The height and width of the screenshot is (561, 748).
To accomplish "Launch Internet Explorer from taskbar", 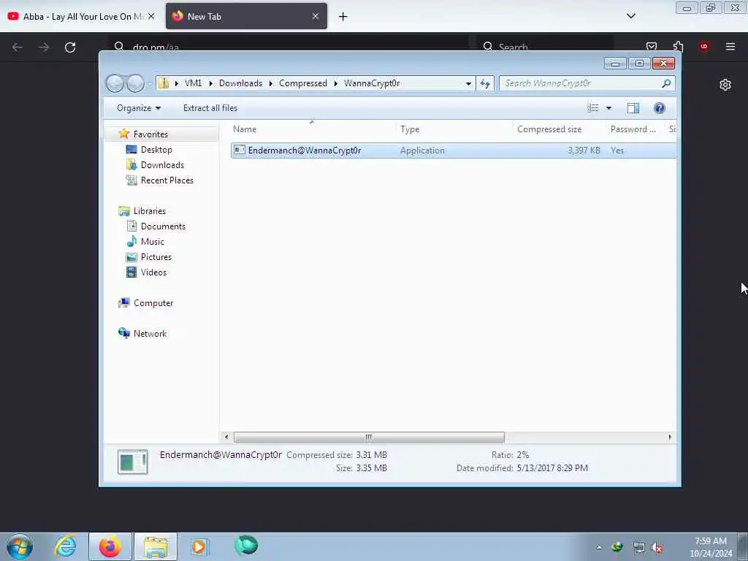I will (x=65, y=546).
